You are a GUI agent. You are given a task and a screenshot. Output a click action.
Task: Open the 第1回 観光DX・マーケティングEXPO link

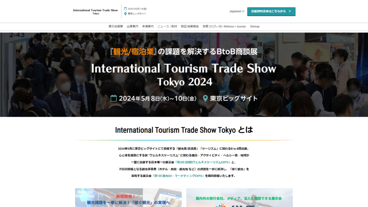[x=178, y=176]
